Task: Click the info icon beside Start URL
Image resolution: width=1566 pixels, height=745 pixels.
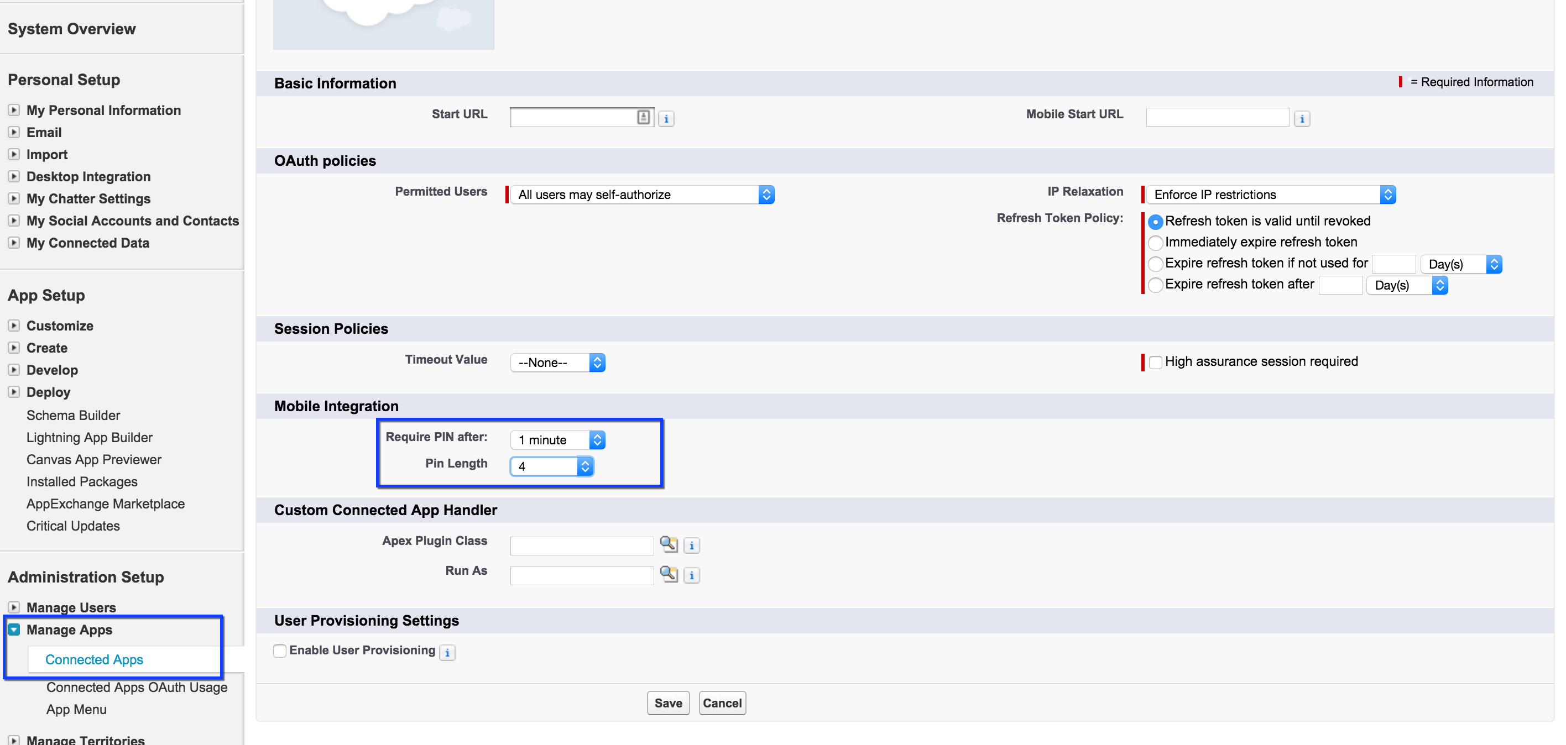Action: [666, 118]
